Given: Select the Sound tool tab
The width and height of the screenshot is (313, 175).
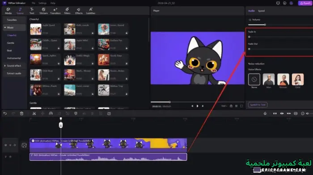Looking at the screenshot, I should [x=20, y=11].
